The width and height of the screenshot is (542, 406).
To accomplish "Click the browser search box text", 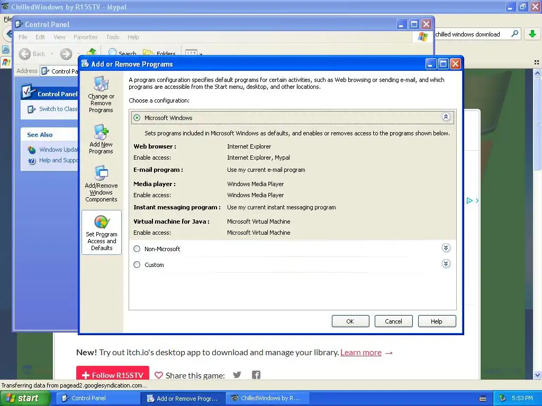I will 467,34.
